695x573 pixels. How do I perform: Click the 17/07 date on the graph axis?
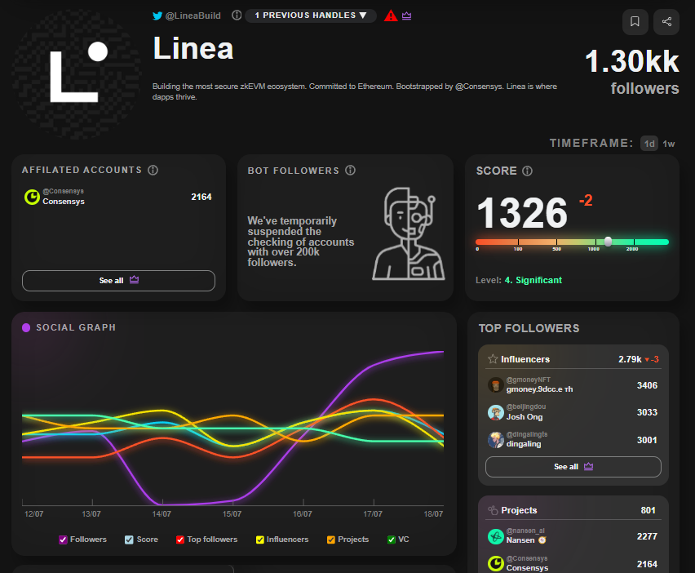tap(373, 514)
